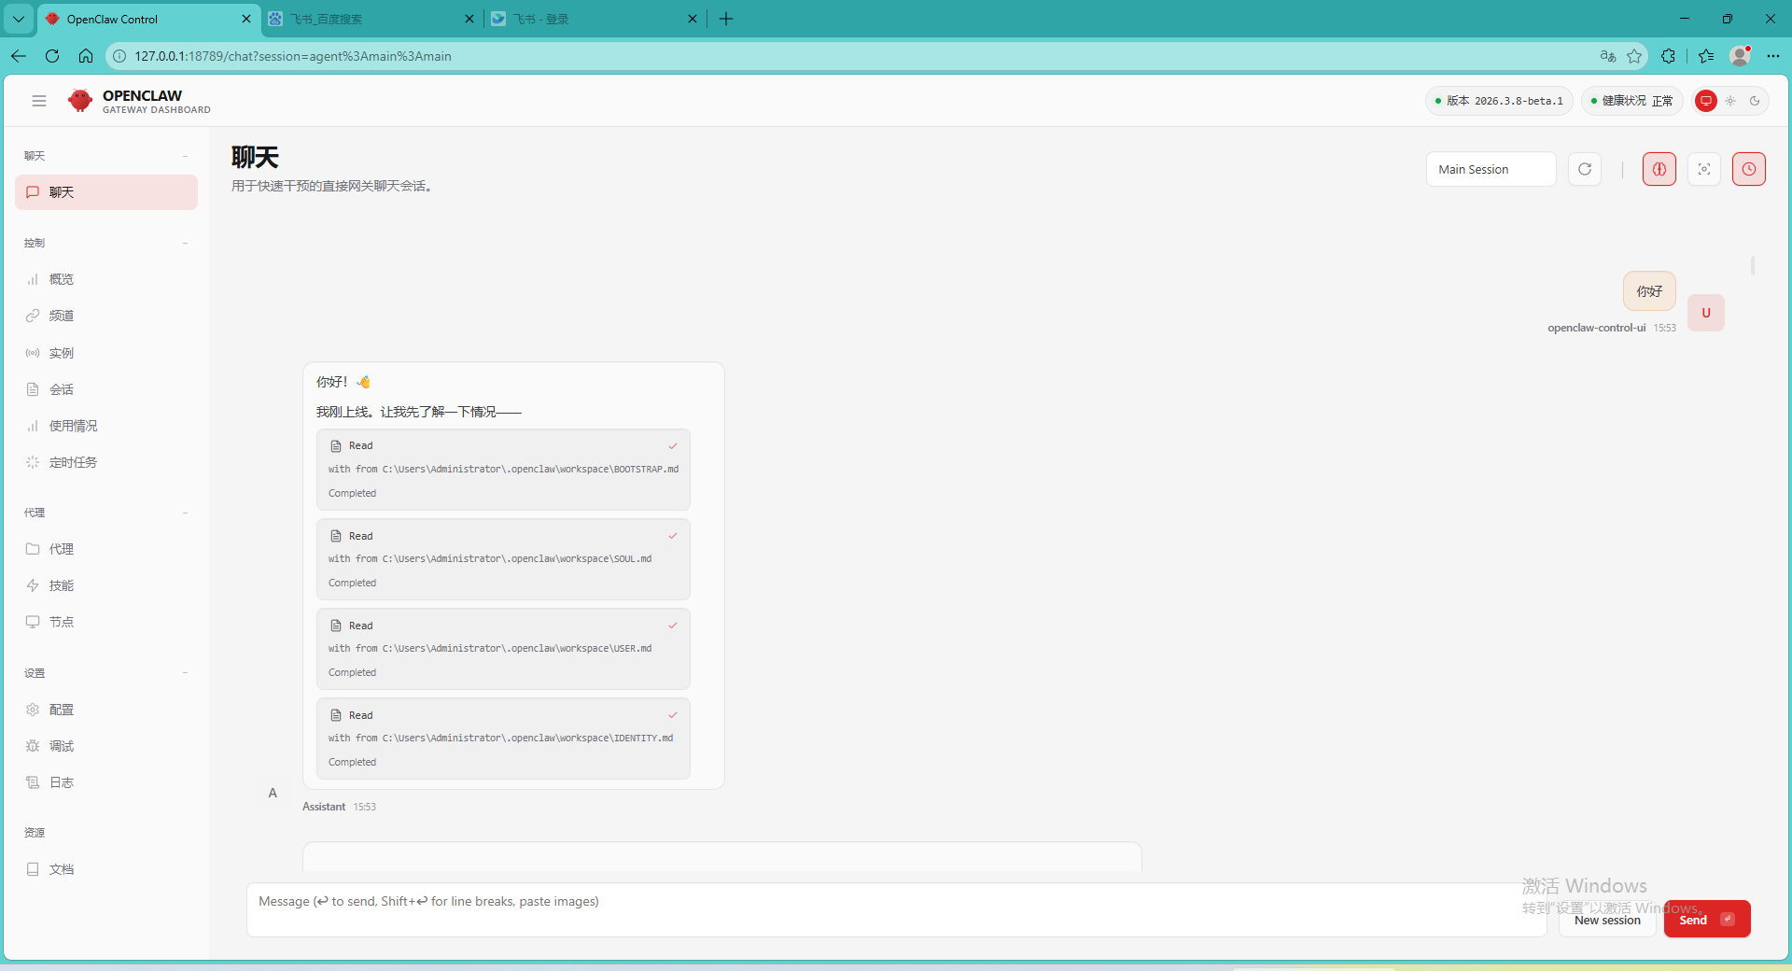Click the OpenClaw red lobster logo
Screen dimensions: 1792x971
(x=80, y=101)
